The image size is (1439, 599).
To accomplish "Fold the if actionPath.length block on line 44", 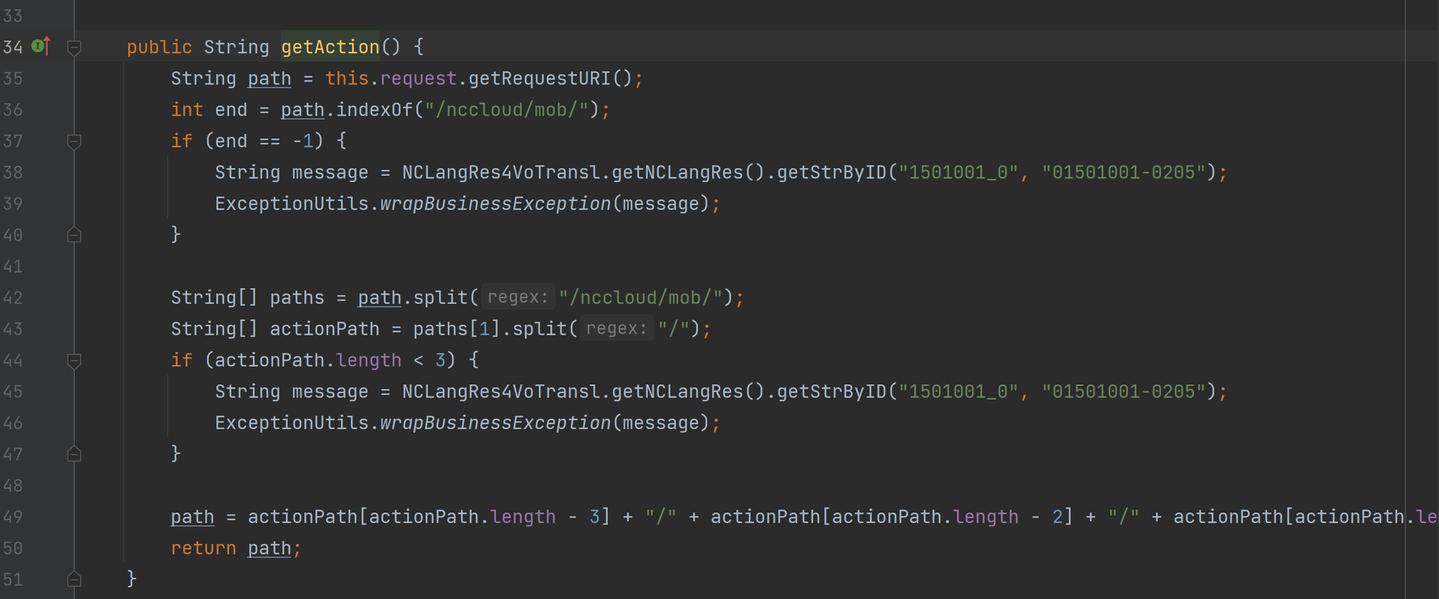I will pos(74,360).
